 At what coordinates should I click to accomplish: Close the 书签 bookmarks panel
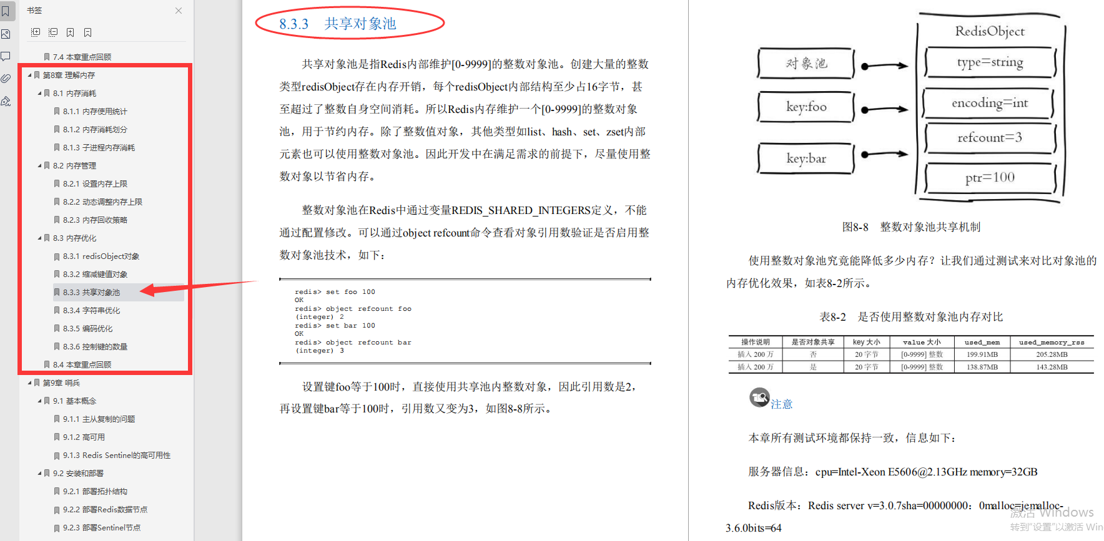[179, 11]
